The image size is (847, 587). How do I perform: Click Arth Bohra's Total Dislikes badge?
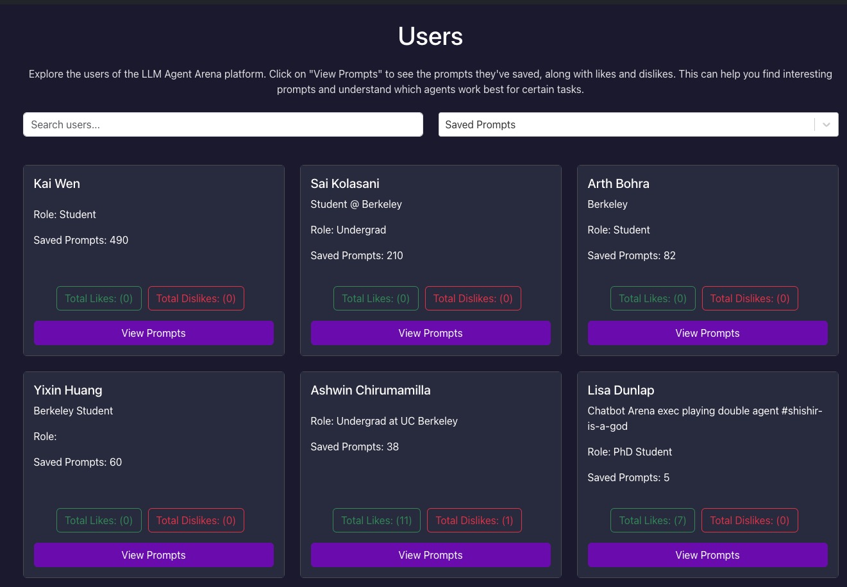[x=750, y=298]
